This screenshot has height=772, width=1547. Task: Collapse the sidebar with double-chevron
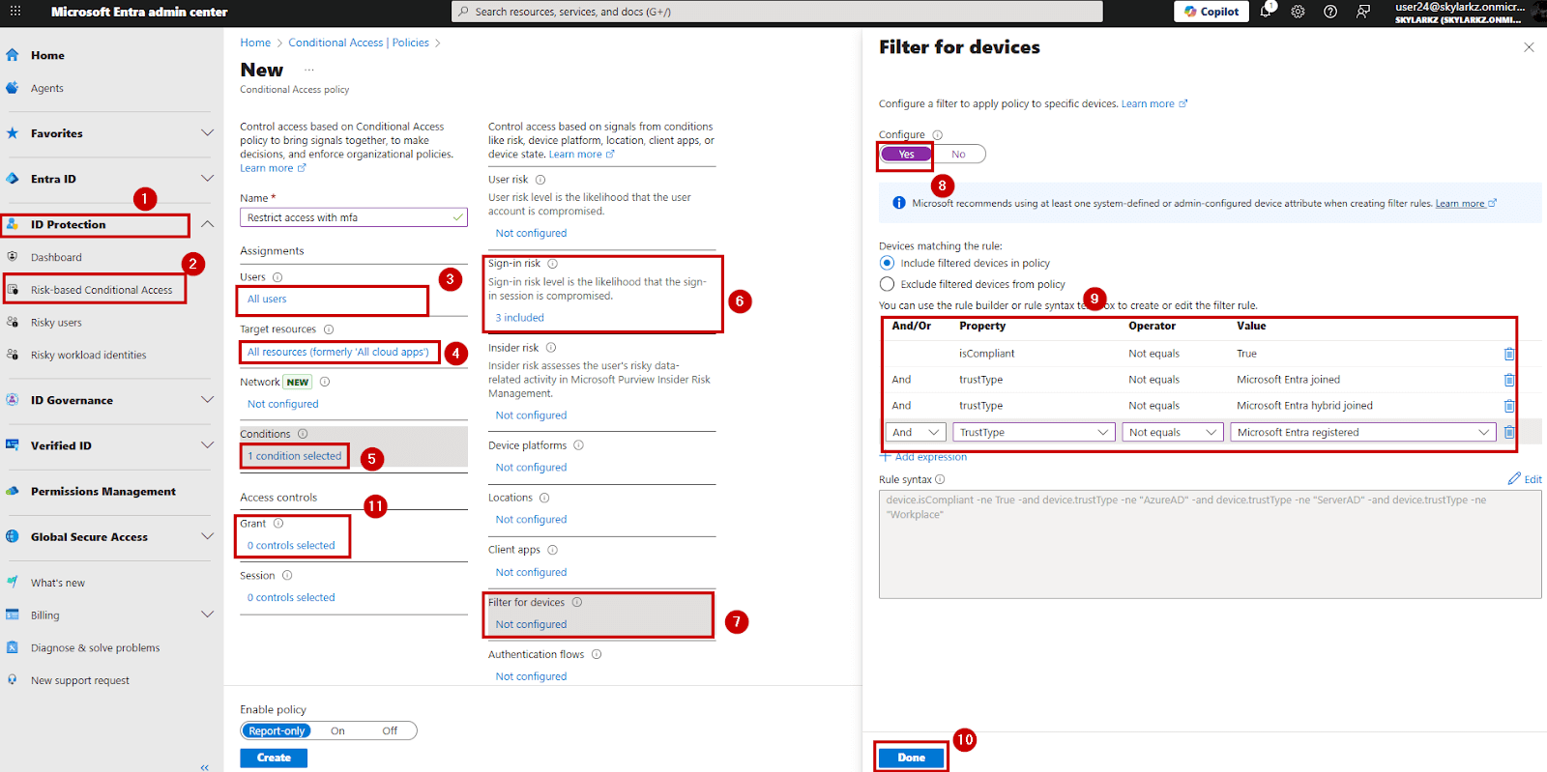204,767
